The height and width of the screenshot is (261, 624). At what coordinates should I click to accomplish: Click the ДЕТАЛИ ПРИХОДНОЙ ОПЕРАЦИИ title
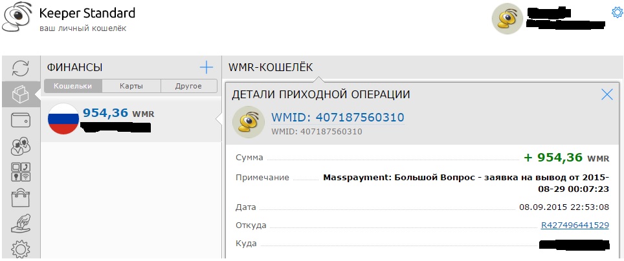pyautogui.click(x=321, y=94)
